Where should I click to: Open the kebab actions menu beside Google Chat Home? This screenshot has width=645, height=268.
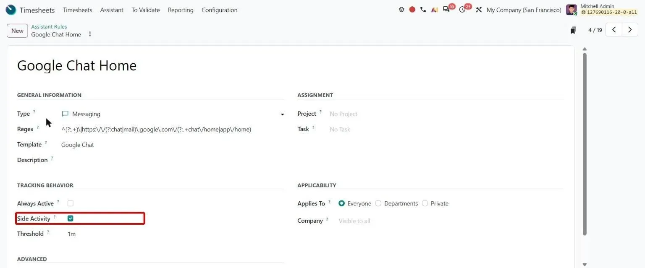pos(90,34)
